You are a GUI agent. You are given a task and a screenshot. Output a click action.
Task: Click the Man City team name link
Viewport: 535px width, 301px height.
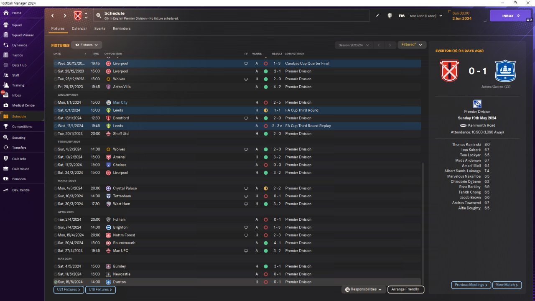(120, 102)
